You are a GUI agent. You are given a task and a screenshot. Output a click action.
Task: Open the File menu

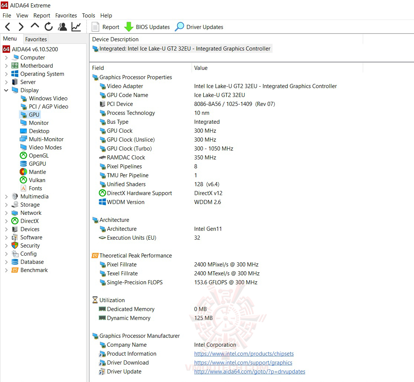(7, 16)
